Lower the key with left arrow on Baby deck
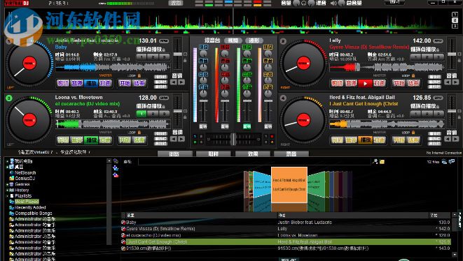 (x=174, y=82)
